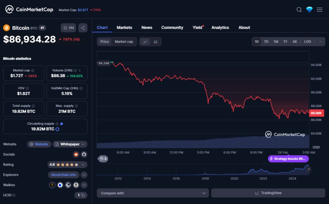Switch to line chart icon

click(x=145, y=42)
